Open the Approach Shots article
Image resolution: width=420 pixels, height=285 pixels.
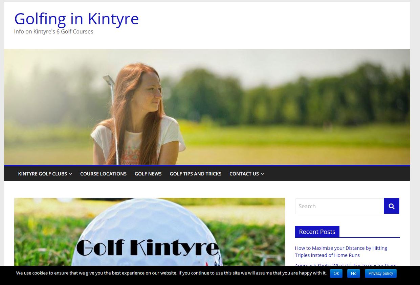[346, 266]
